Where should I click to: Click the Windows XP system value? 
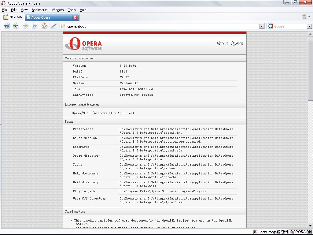(129, 83)
